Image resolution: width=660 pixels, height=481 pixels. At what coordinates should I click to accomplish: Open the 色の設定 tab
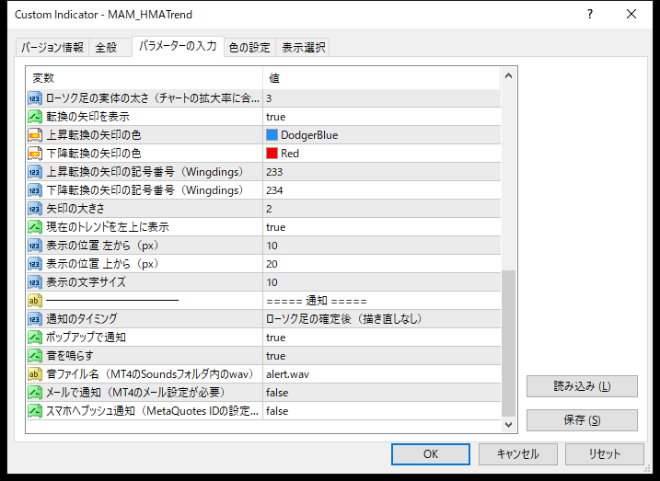[x=249, y=48]
